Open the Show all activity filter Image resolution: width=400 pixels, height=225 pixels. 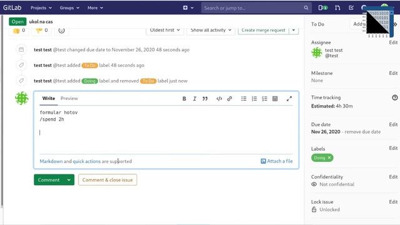click(211, 30)
